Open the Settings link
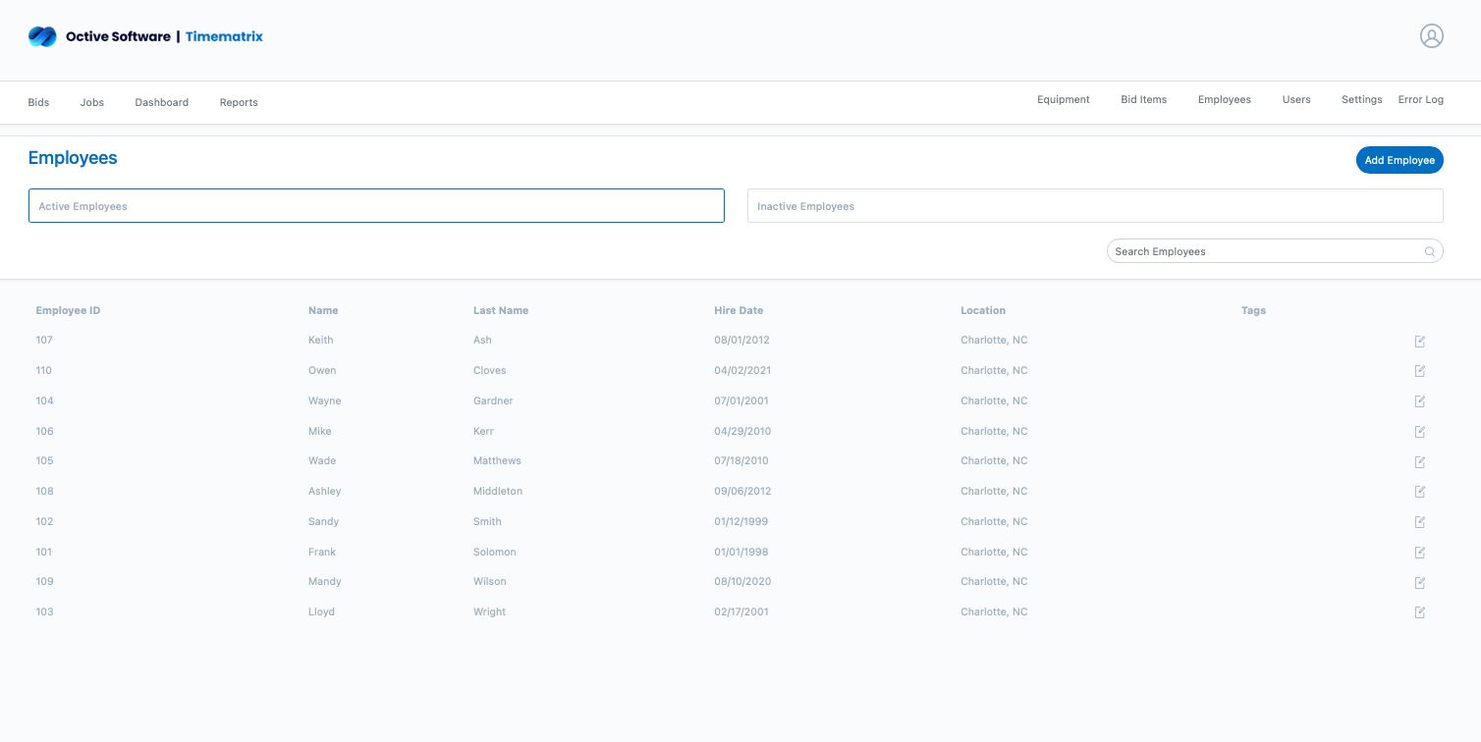 tap(1361, 100)
